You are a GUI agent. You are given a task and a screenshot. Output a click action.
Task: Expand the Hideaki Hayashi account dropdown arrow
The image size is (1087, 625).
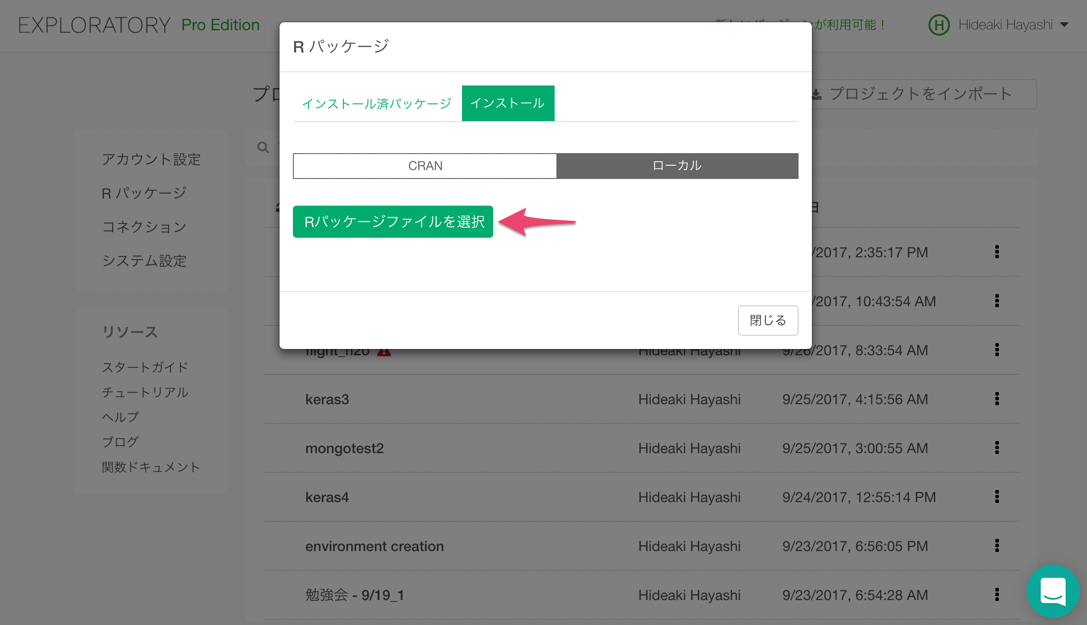[x=1064, y=25]
